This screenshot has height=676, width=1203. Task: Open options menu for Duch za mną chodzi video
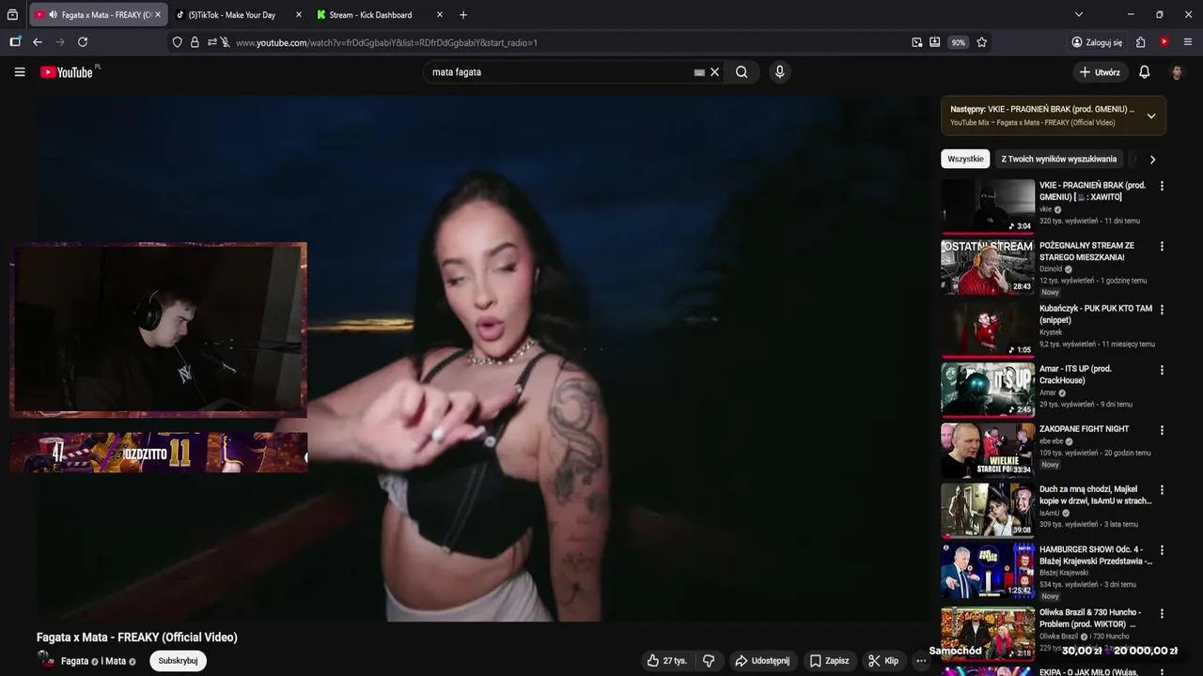click(1162, 490)
